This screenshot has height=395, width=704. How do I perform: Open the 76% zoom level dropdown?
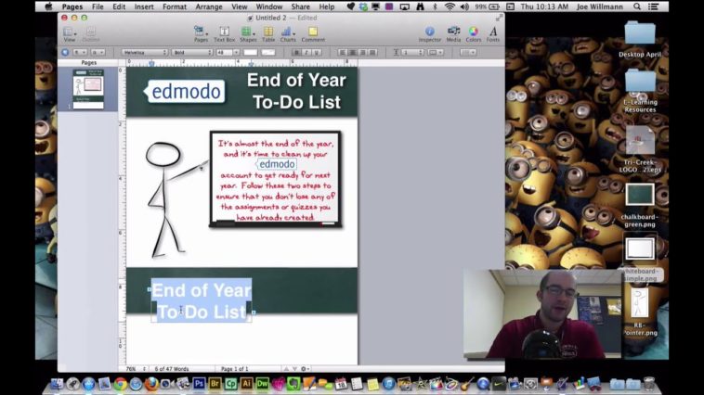pyautogui.click(x=135, y=369)
